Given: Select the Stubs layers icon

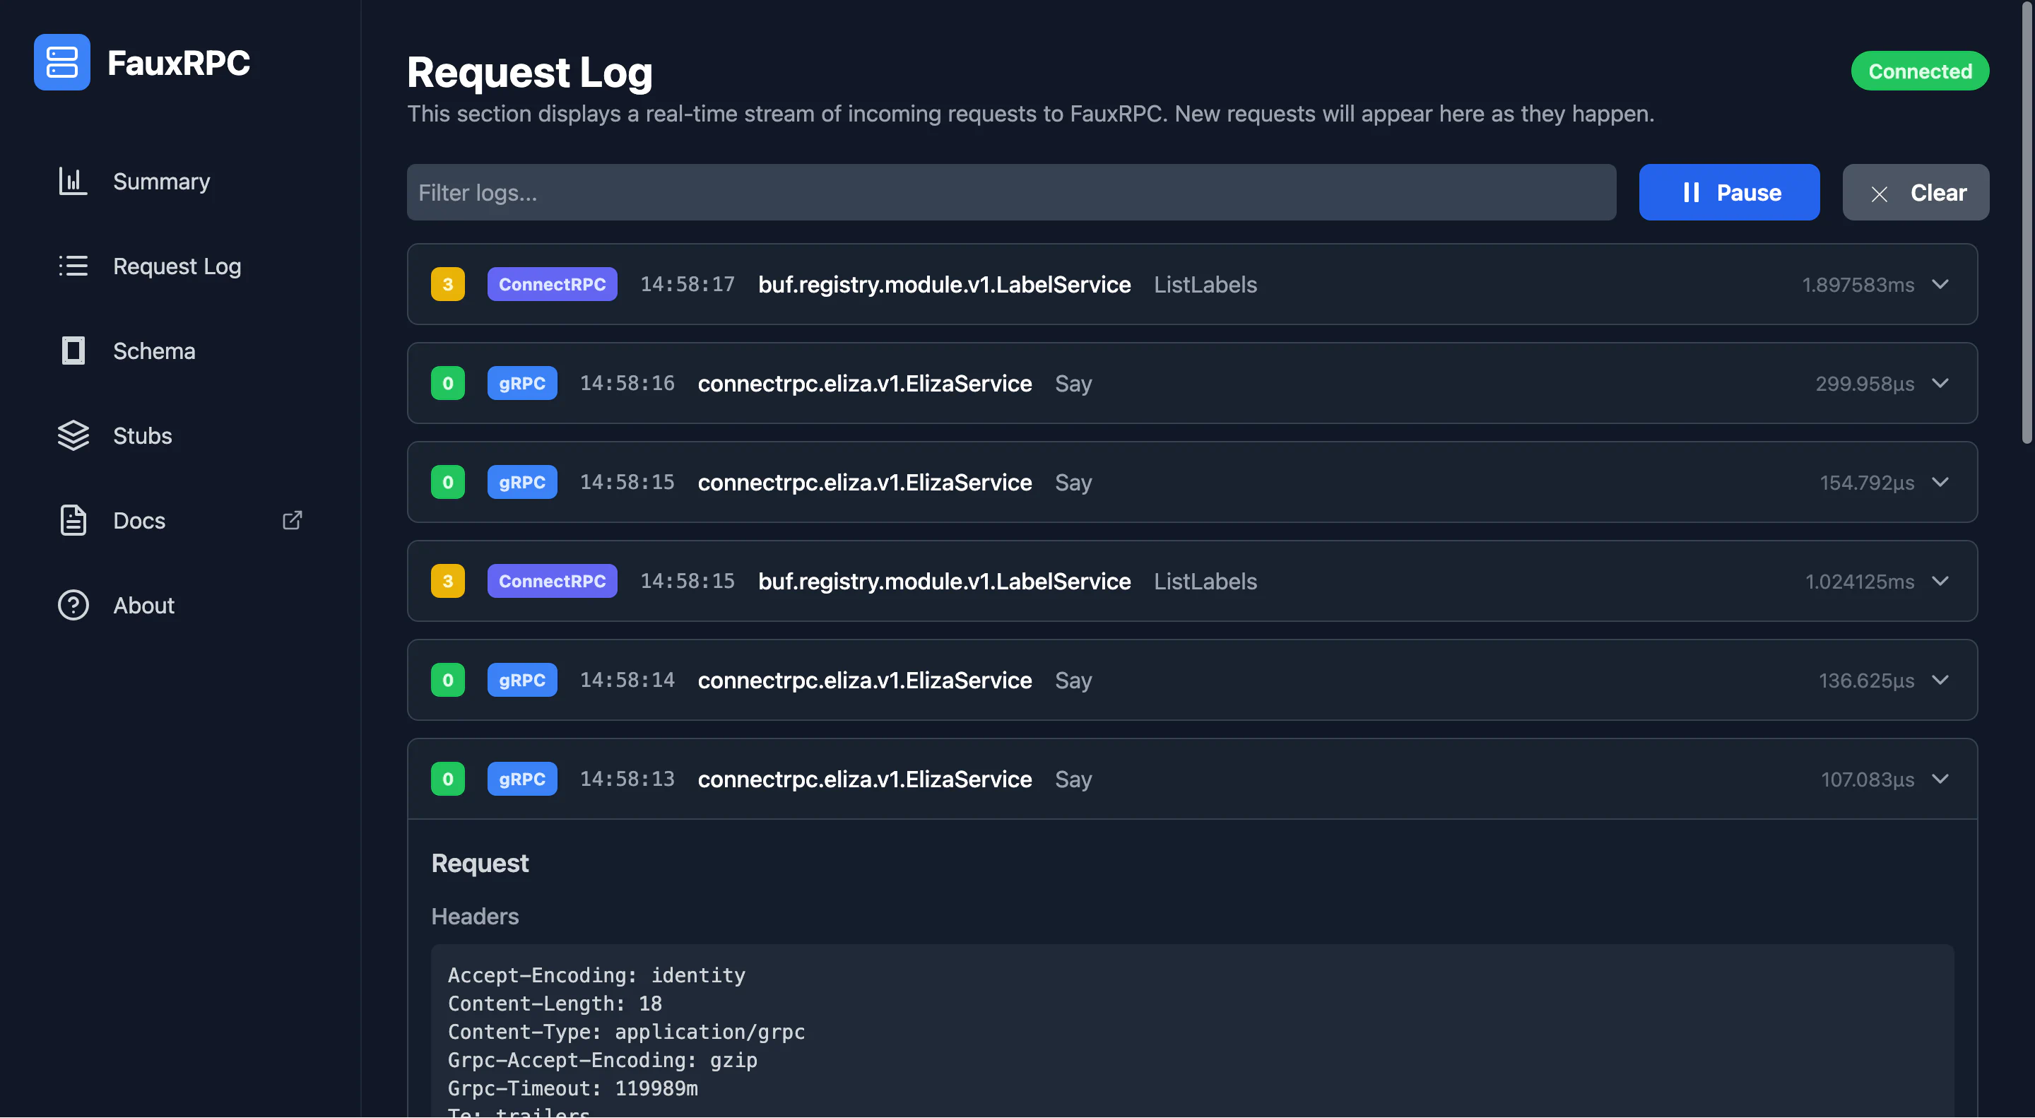Looking at the screenshot, I should (73, 435).
